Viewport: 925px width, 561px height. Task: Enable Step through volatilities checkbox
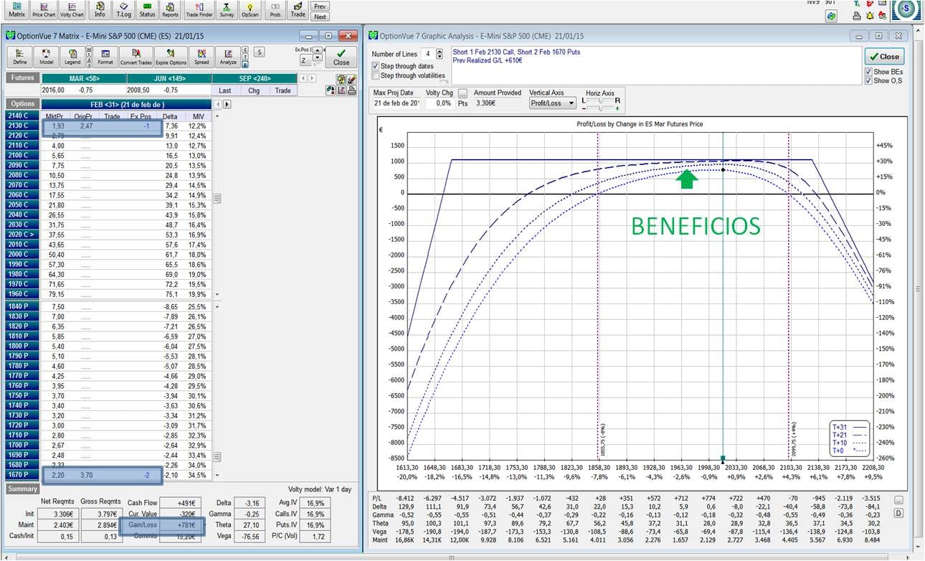tap(376, 75)
